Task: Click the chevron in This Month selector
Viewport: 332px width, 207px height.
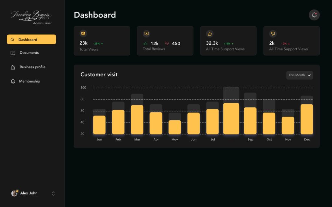Action: point(309,75)
